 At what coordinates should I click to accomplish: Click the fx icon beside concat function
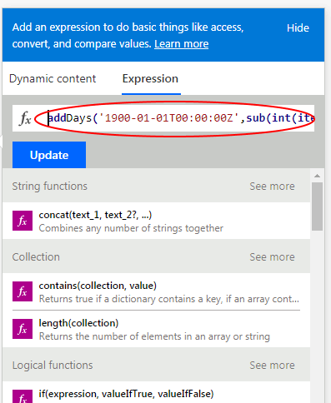[x=23, y=221]
